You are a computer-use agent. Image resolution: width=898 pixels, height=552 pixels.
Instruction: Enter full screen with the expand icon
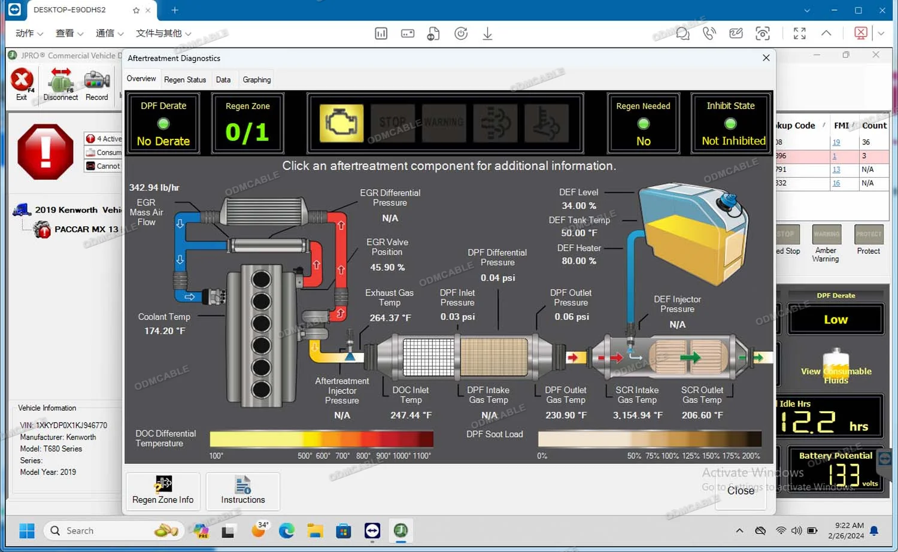[x=800, y=34]
